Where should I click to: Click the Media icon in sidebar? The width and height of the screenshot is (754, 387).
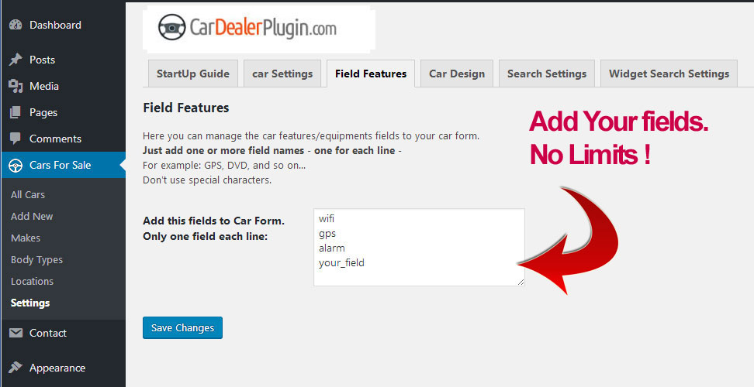click(16, 87)
